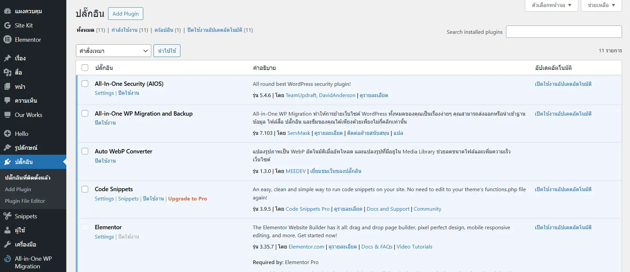
Task: Check the All-In-One Security (AIOS) checkbox
Action: point(85,83)
